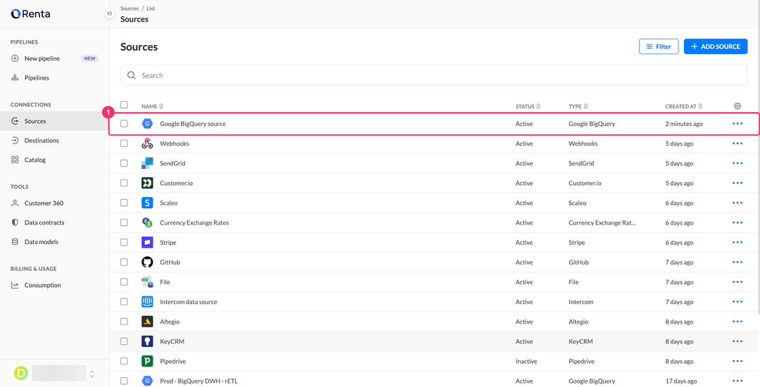The image size is (760, 387).
Task: Click the Customer.io source icon
Action: 147,183
